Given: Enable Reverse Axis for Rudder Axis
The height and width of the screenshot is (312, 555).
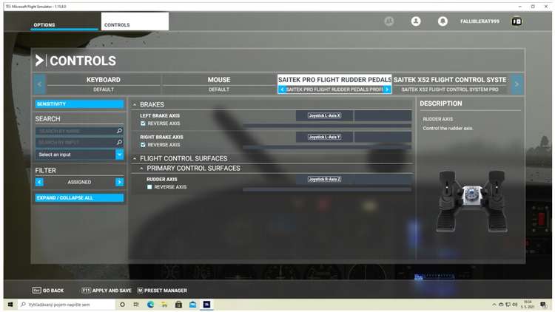Looking at the screenshot, I should point(149,187).
